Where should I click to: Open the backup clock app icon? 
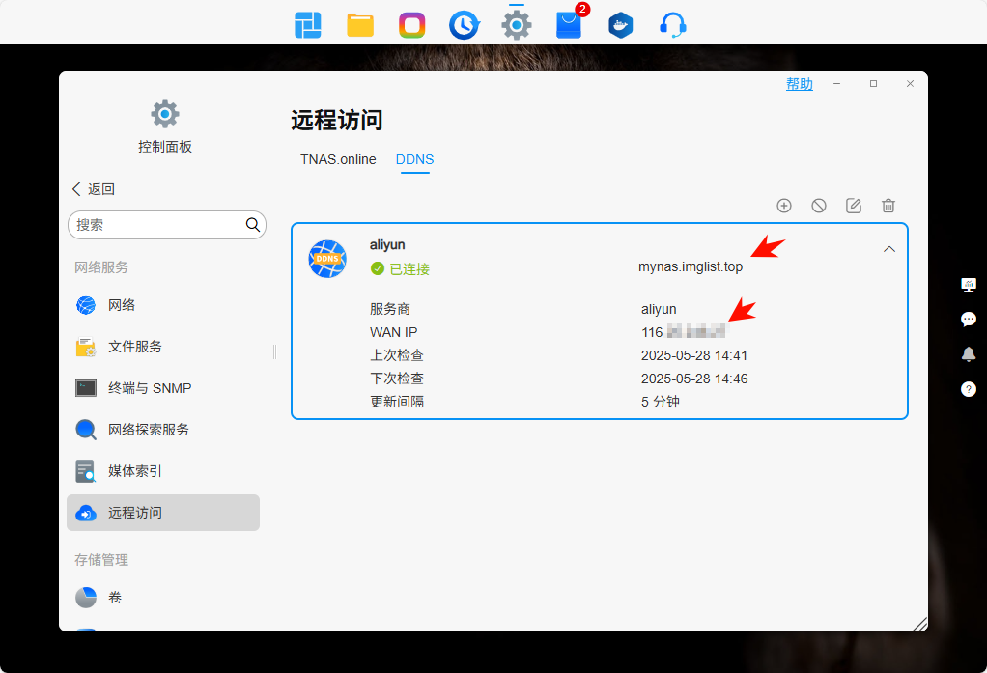[465, 26]
